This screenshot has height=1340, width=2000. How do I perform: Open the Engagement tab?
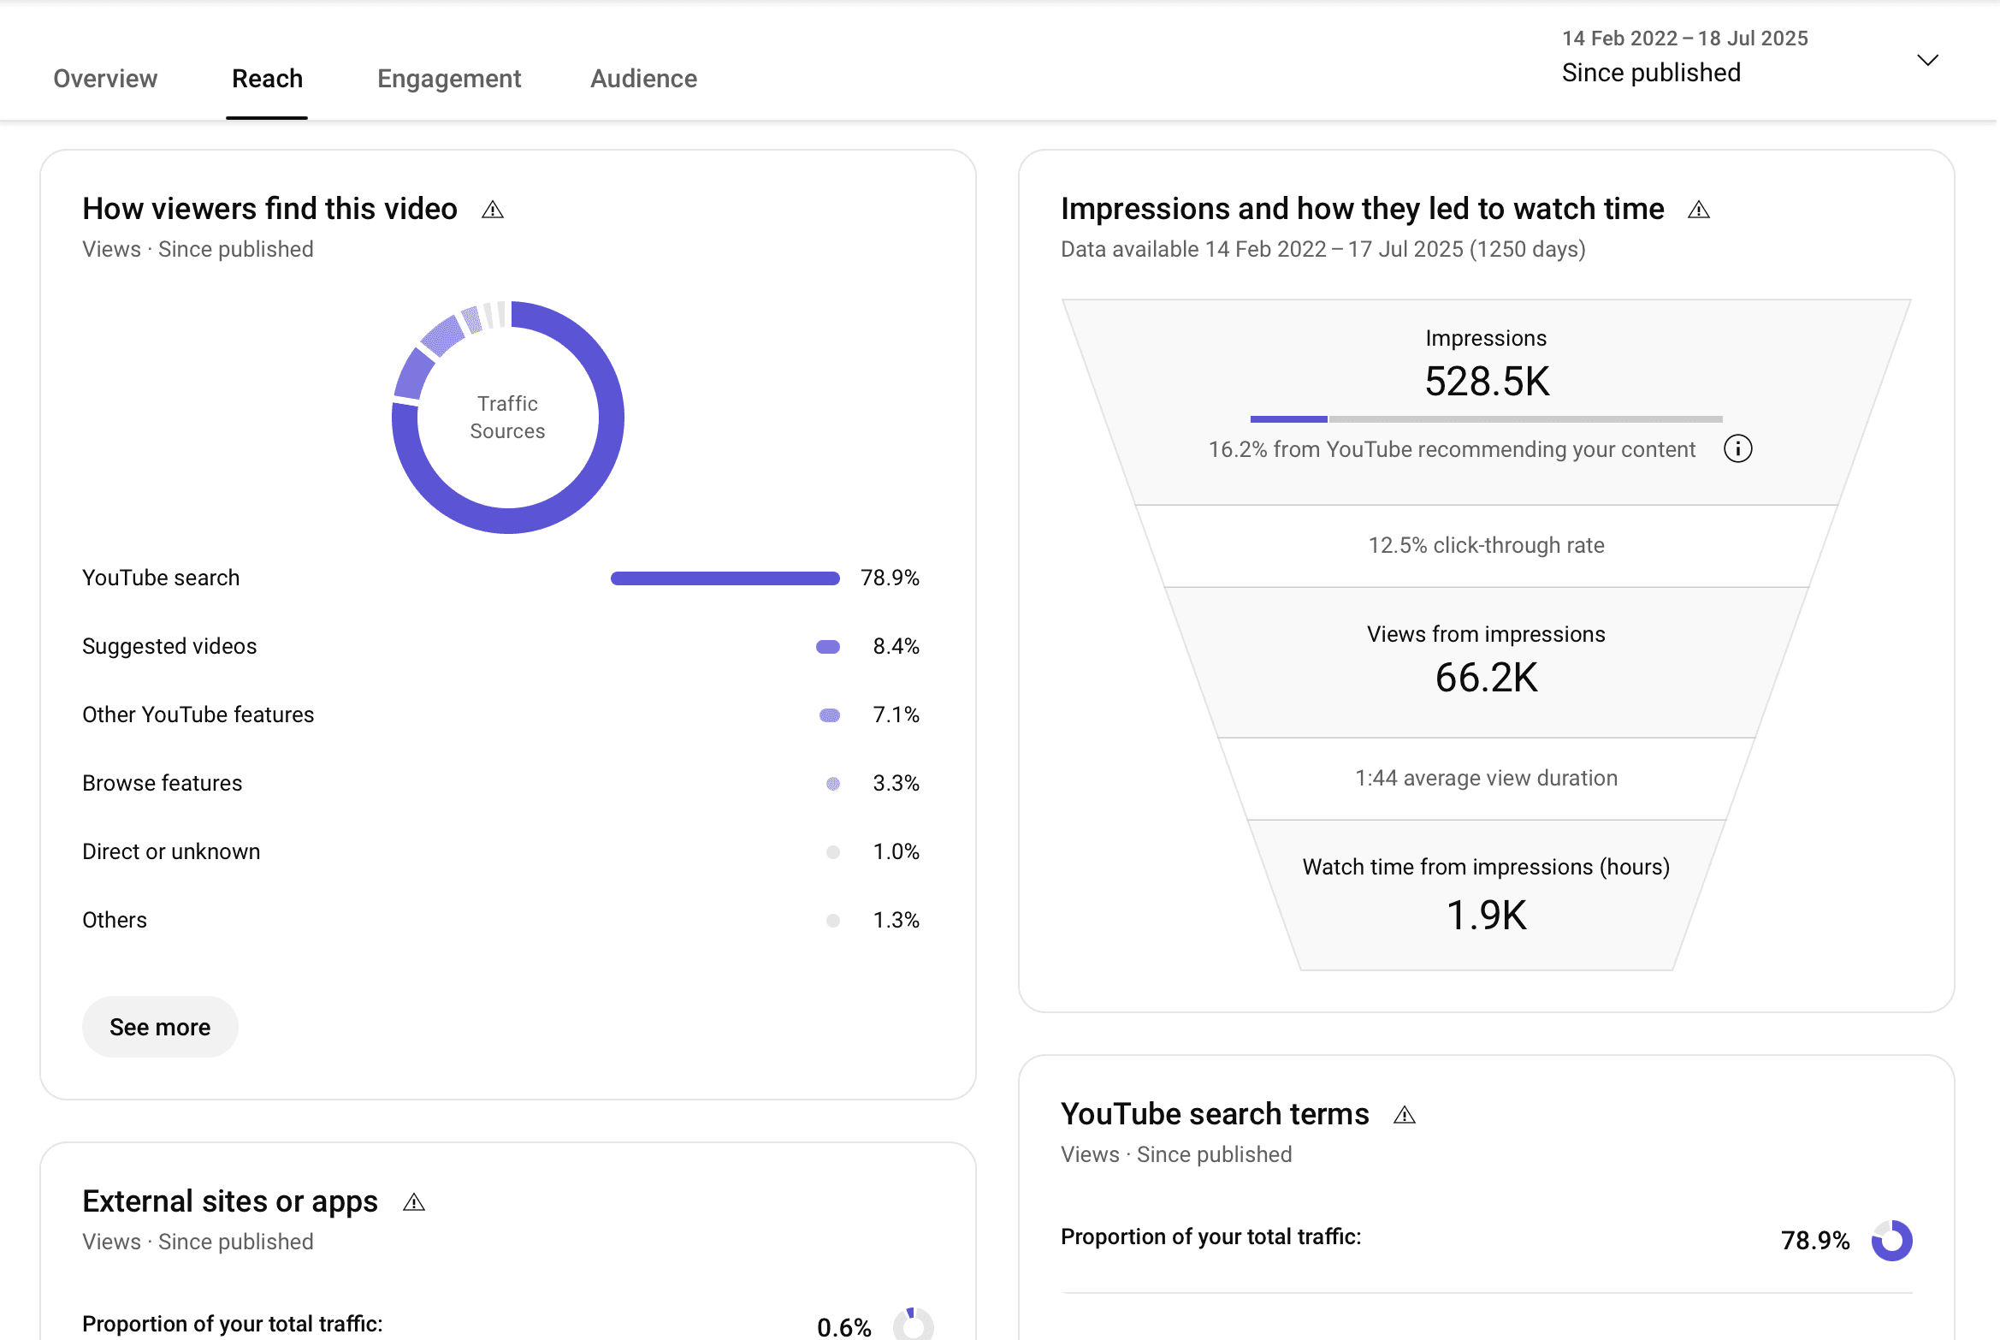click(x=448, y=79)
